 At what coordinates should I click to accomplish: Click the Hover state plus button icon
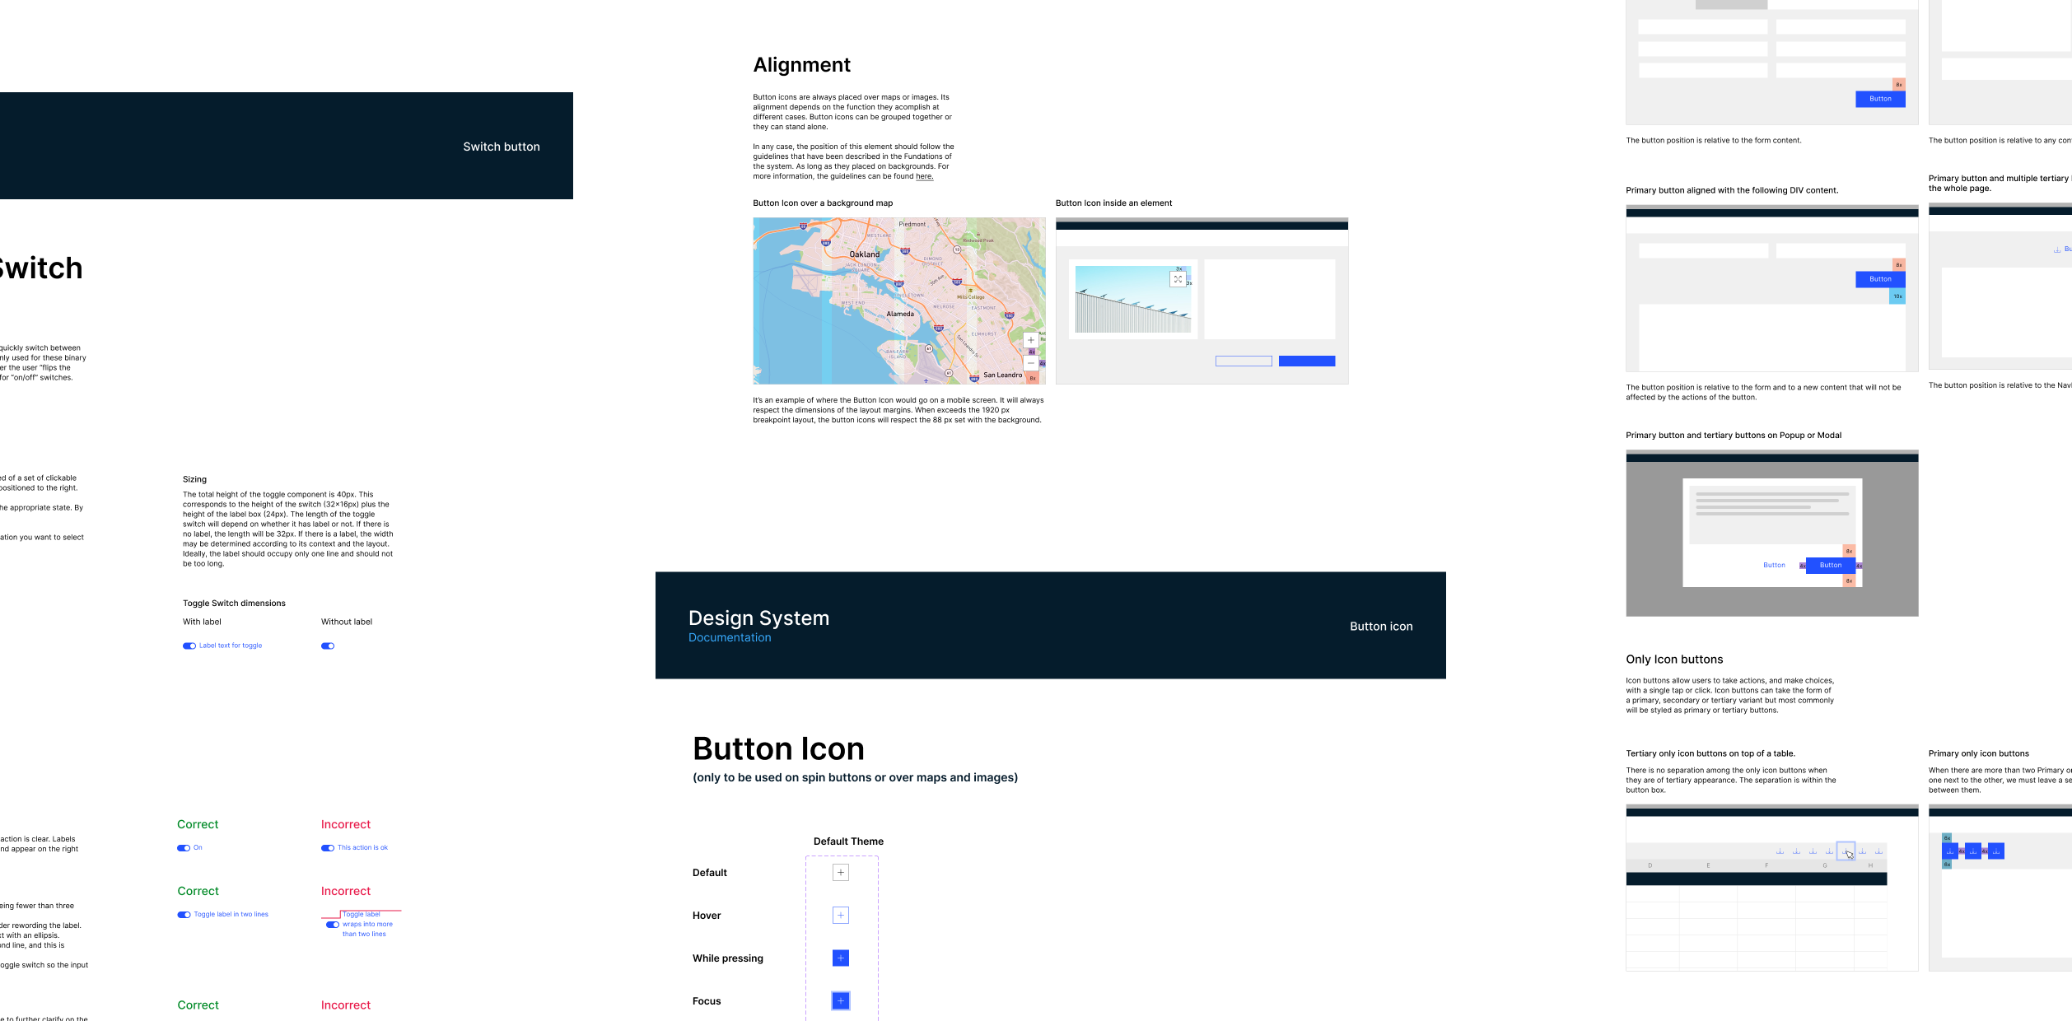pos(840,916)
